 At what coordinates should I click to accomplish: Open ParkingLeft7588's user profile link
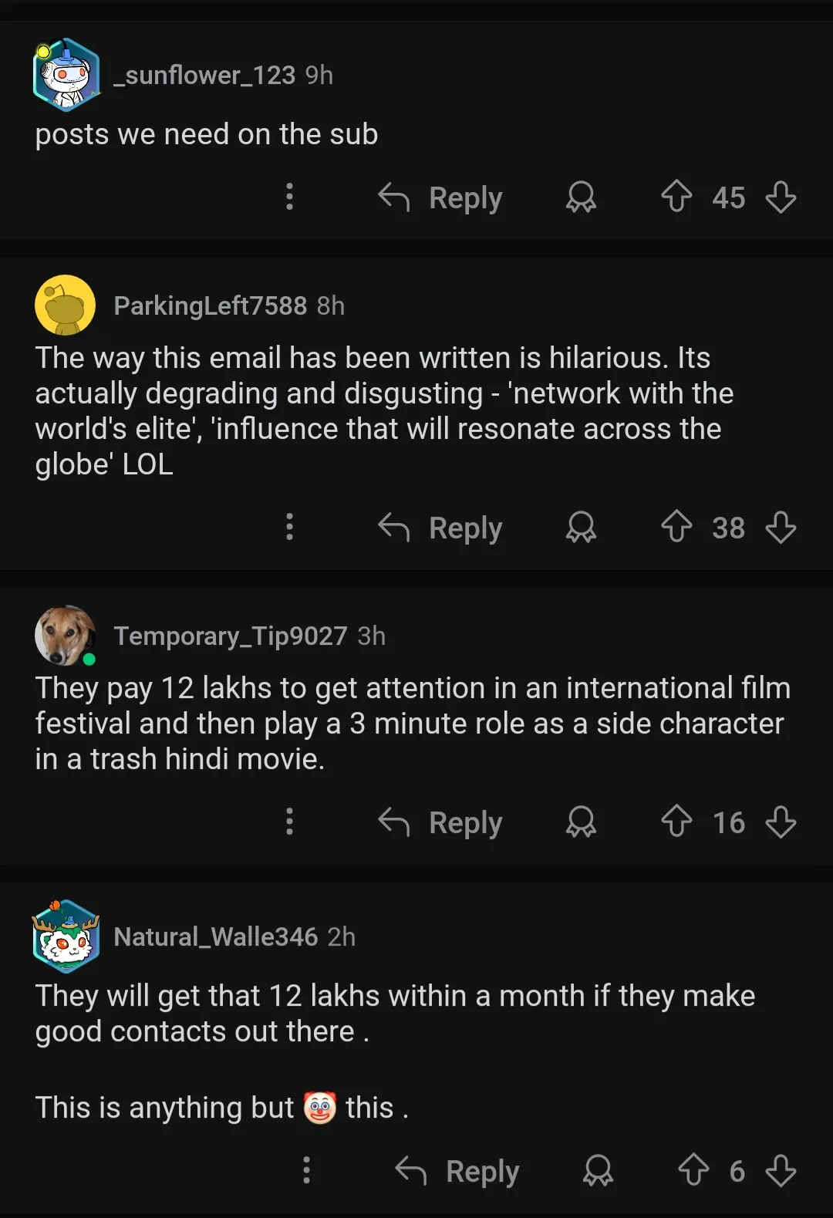pyautogui.click(x=210, y=305)
